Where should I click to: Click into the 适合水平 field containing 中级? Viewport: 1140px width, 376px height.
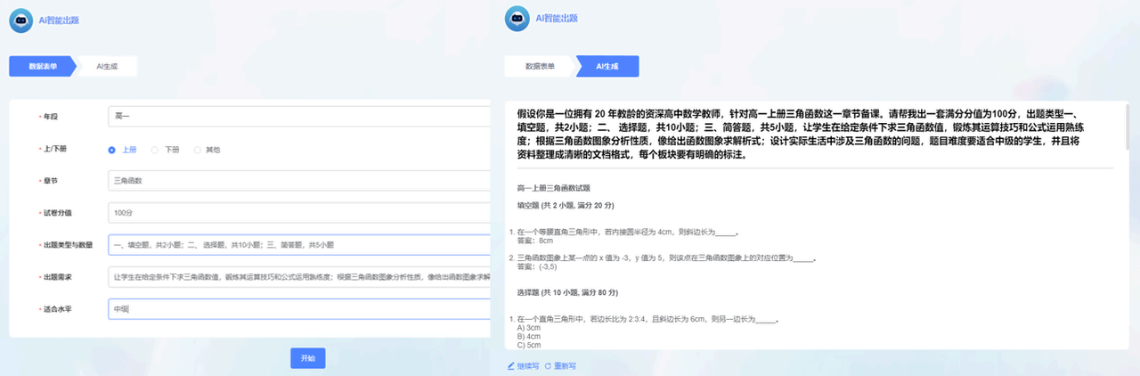click(298, 309)
